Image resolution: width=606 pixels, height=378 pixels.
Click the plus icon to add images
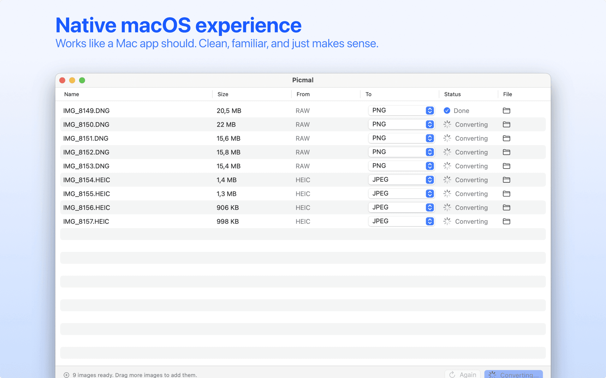66,375
